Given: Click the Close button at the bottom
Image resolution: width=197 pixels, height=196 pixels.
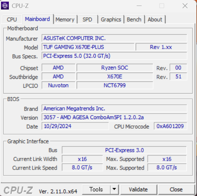Looking at the screenshot, I should (x=176, y=189).
